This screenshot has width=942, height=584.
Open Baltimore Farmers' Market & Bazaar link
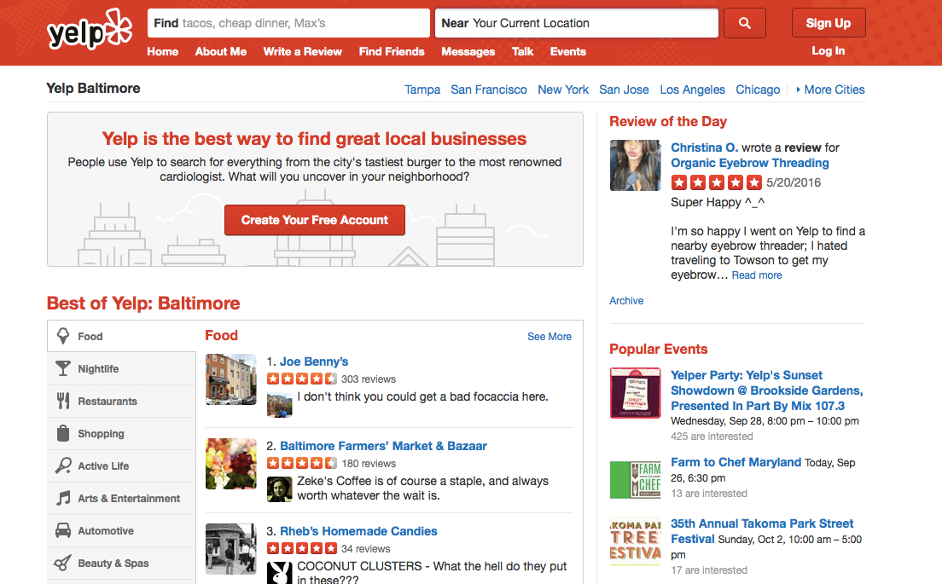pos(383,446)
